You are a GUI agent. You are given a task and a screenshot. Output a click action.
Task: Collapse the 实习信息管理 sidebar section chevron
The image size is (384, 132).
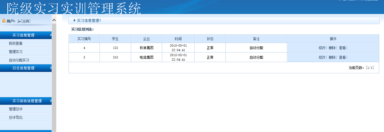pyautogui.click(x=51, y=35)
